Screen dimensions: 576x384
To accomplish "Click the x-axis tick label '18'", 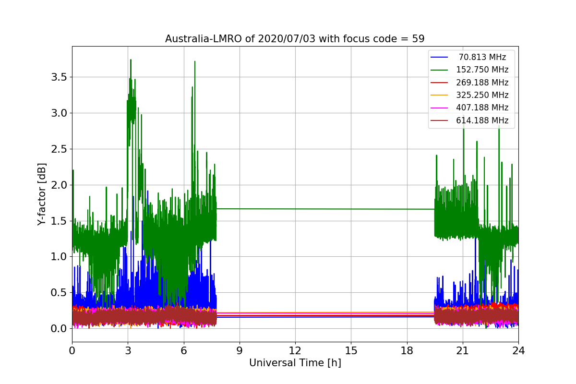I will tap(407, 350).
